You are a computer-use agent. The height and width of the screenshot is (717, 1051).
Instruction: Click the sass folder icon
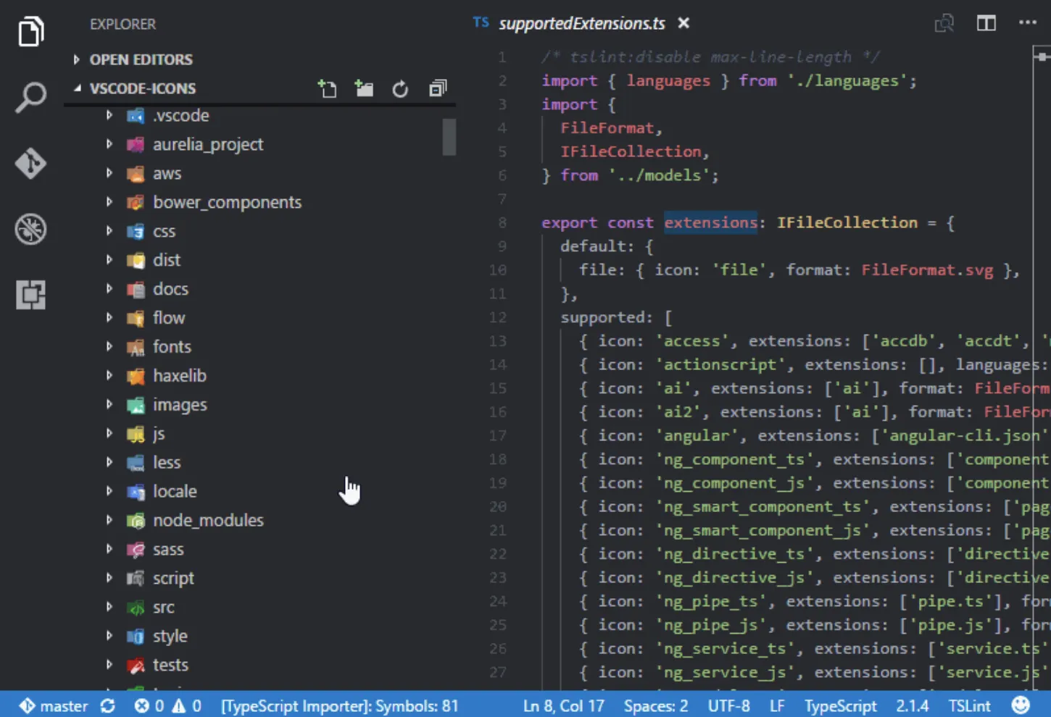[x=136, y=549]
